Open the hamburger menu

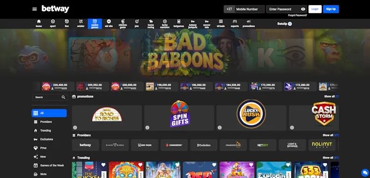[34, 9]
